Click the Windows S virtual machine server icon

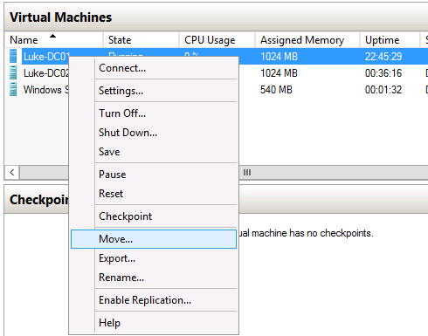(13, 89)
